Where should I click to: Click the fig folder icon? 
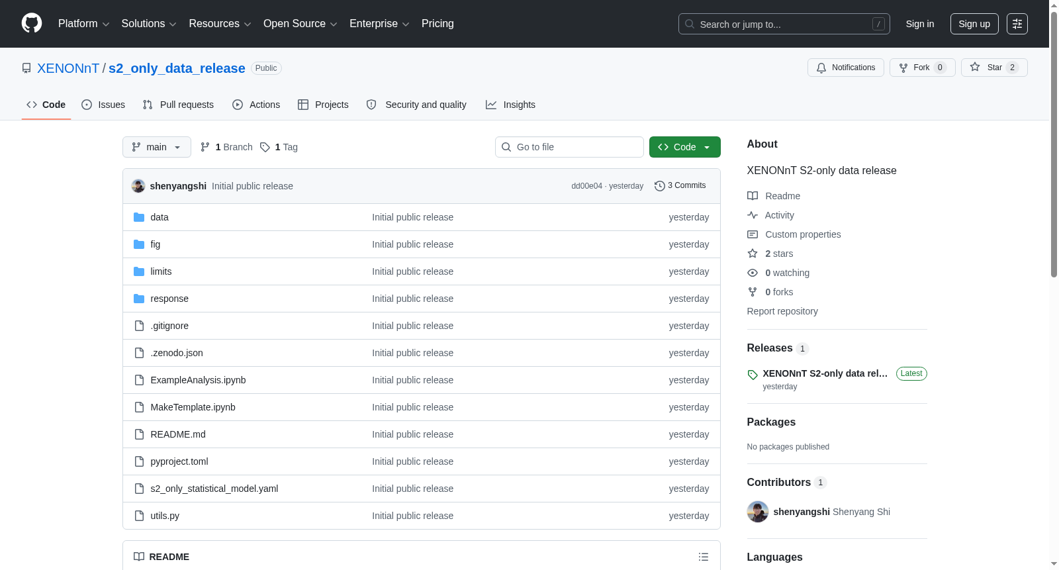click(139, 244)
